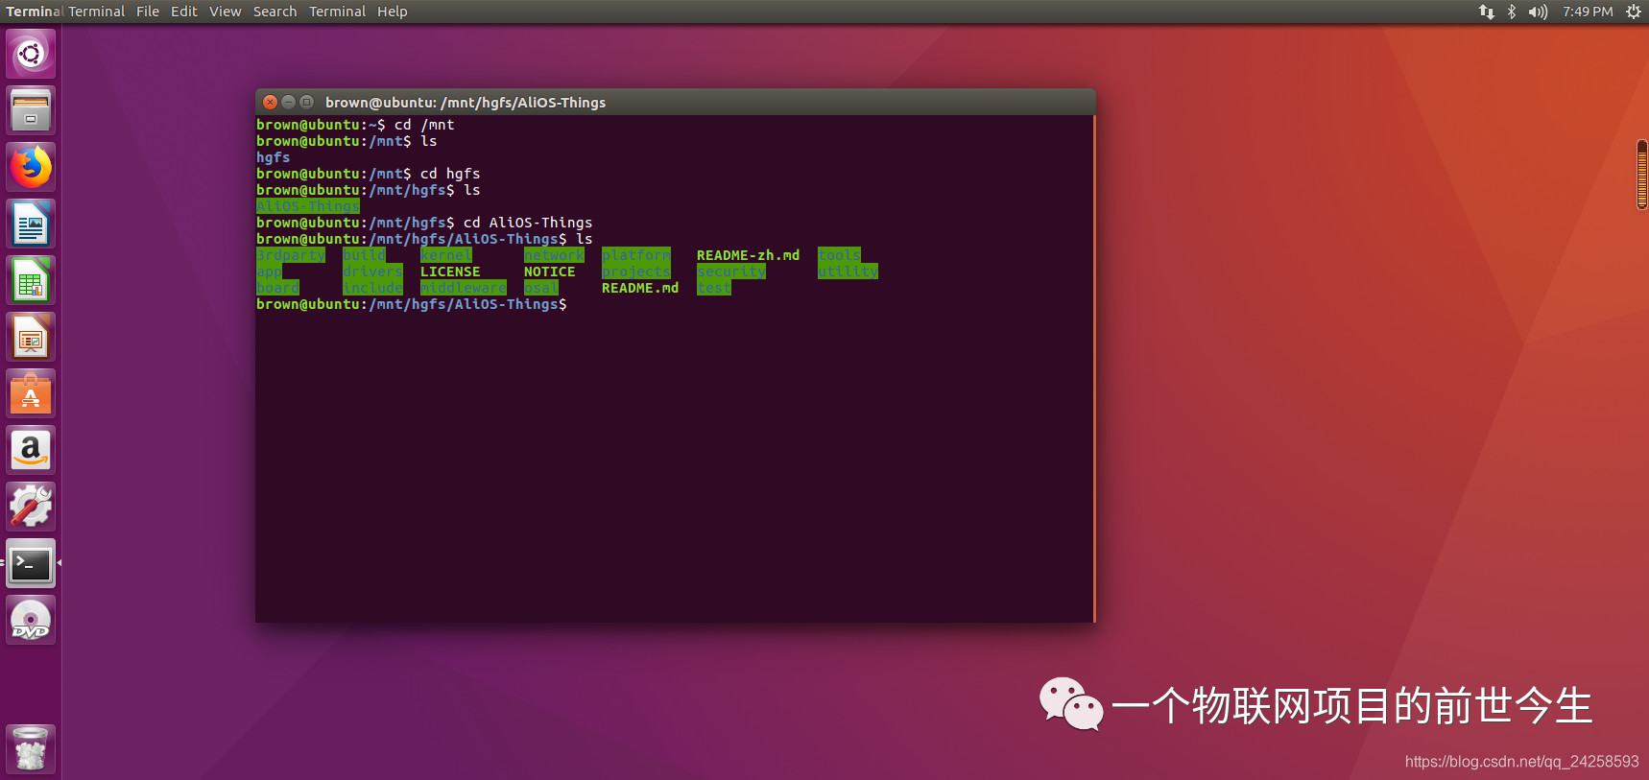Click the 3rdparty directory name
The height and width of the screenshot is (780, 1649).
coord(291,255)
